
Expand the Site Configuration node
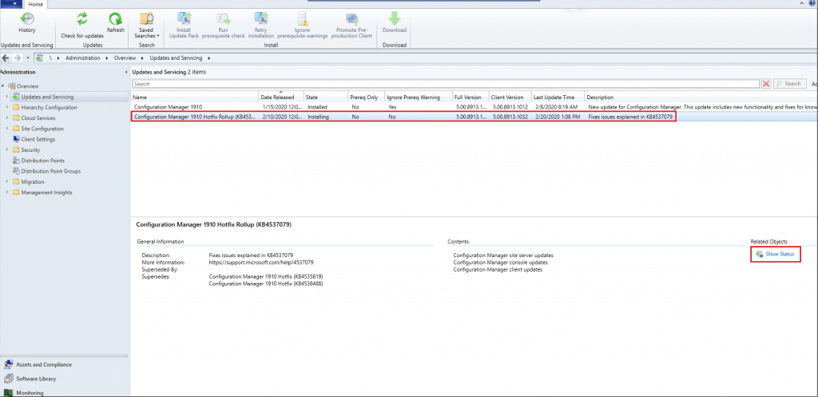[x=7, y=129]
